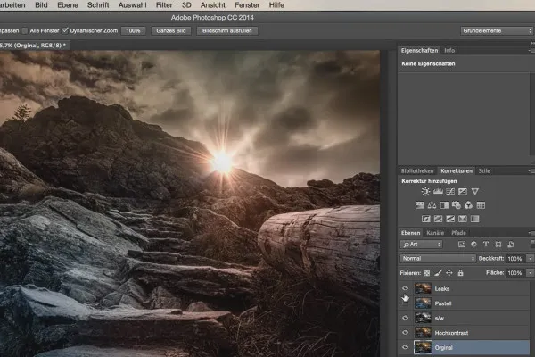Click the Vibrance triangle adjustment icon
Viewport: 535px width, 357px height.
point(477,191)
